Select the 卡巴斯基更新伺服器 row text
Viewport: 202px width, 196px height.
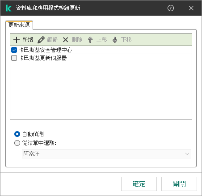pos(43,58)
